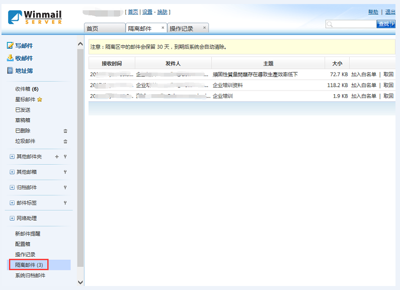Viewport: 400px width, 290px height.
Task: Click 取回 for the 118.2 KB mail
Action: [388, 85]
